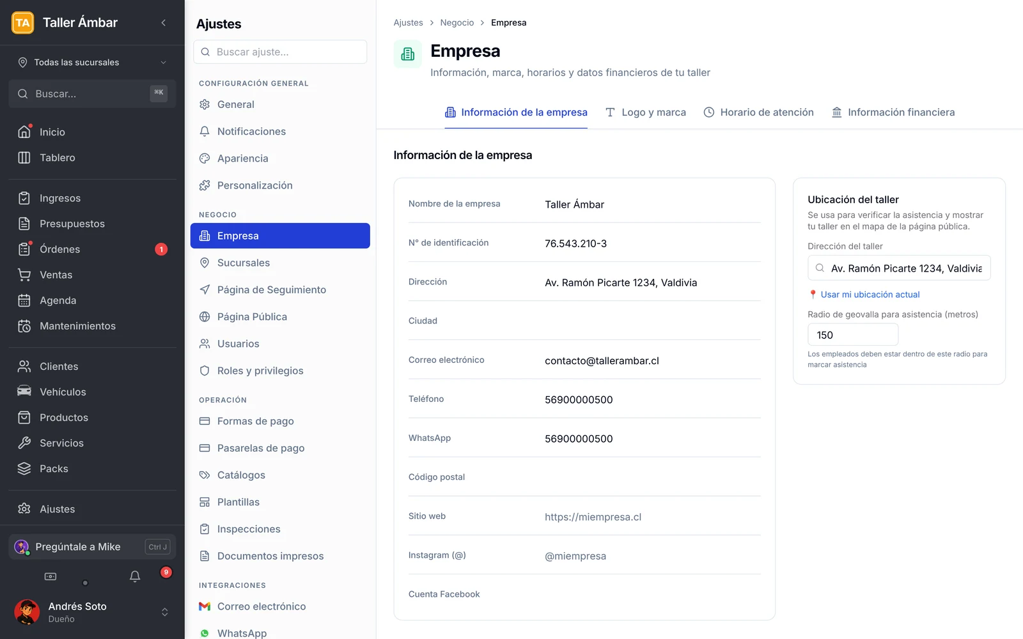Open Personalización settings
The image size is (1023, 639).
280,185
